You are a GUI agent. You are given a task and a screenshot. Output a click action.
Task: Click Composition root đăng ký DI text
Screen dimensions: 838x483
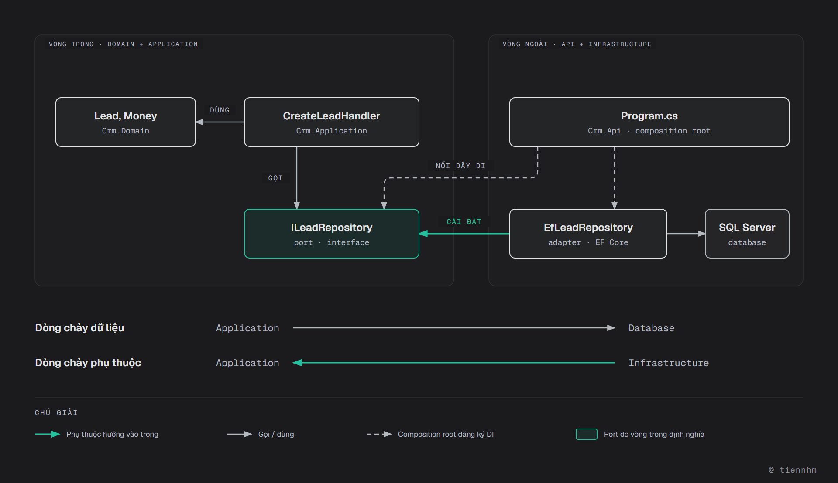coord(446,435)
